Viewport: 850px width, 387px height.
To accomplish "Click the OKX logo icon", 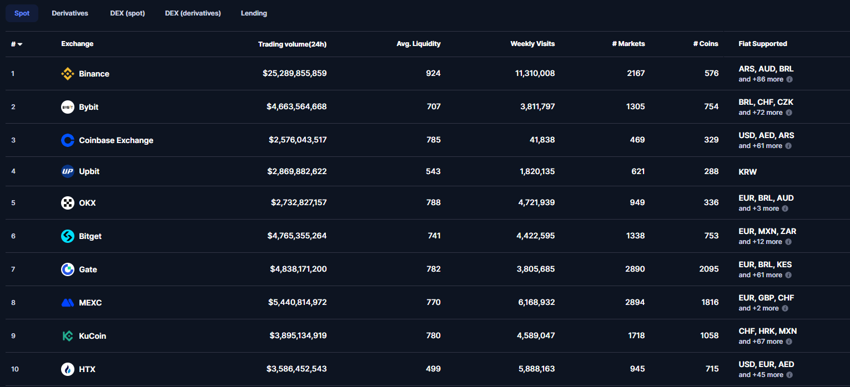I will 67,203.
